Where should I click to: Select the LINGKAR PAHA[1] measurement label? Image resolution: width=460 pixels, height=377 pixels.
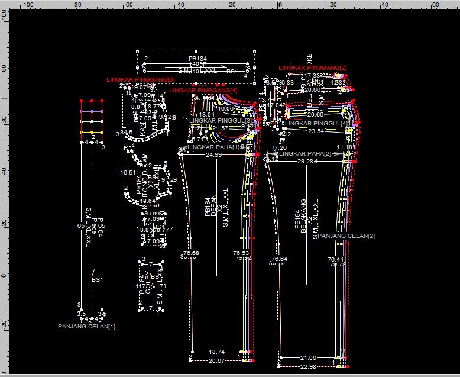point(213,147)
